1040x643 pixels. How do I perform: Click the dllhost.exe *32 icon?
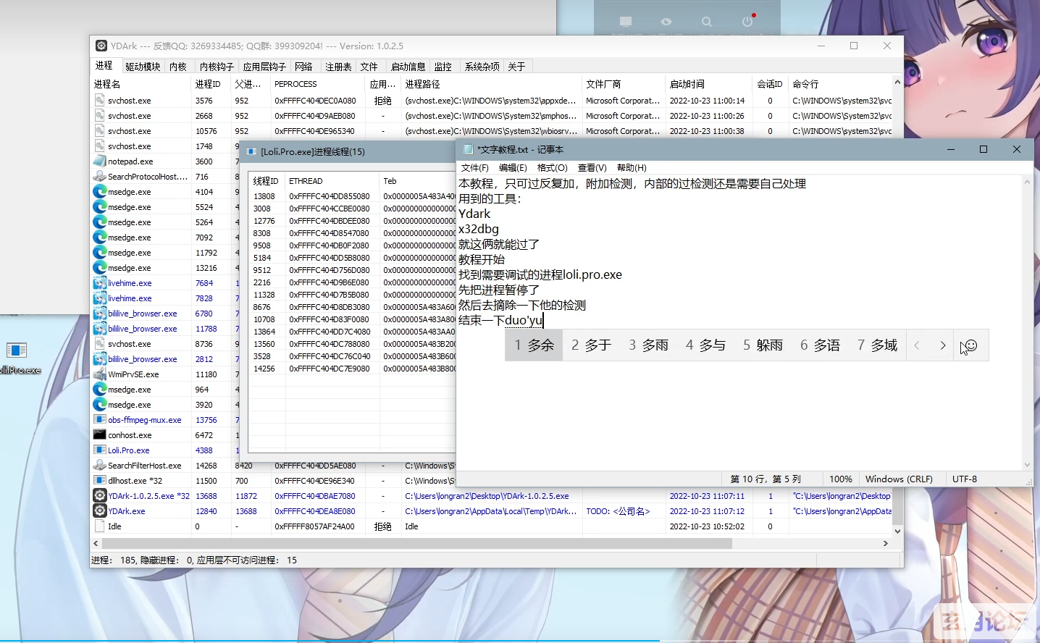pos(100,481)
